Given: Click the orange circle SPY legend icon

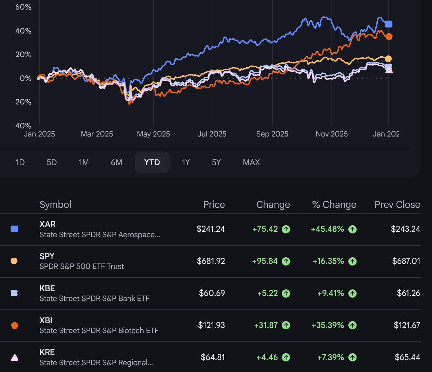Looking at the screenshot, I should point(14,261).
